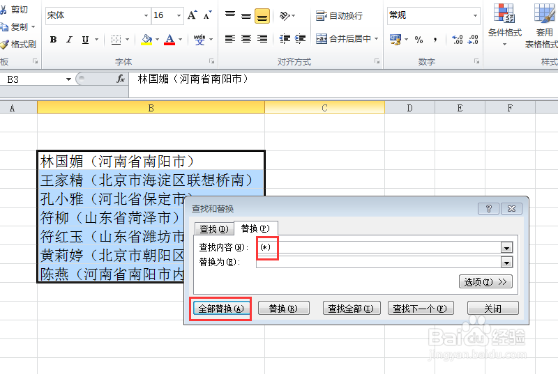Screen dimensions: 558x374
Task: Apply the red font color
Action: click(x=169, y=40)
